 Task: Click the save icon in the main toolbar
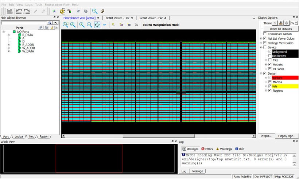tap(10, 11)
